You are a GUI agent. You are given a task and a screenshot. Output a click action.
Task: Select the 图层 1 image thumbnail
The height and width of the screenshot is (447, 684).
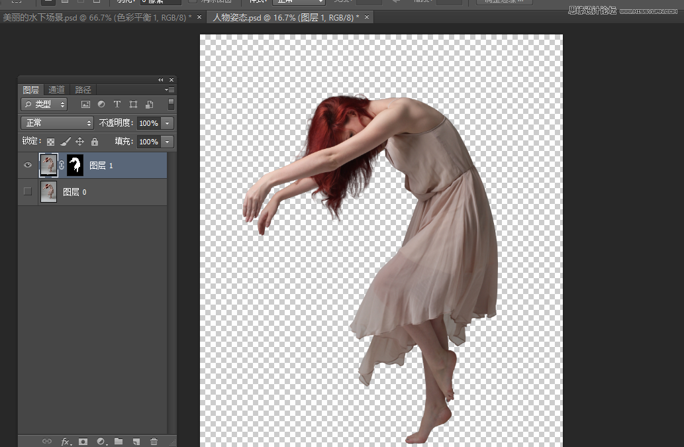point(48,165)
